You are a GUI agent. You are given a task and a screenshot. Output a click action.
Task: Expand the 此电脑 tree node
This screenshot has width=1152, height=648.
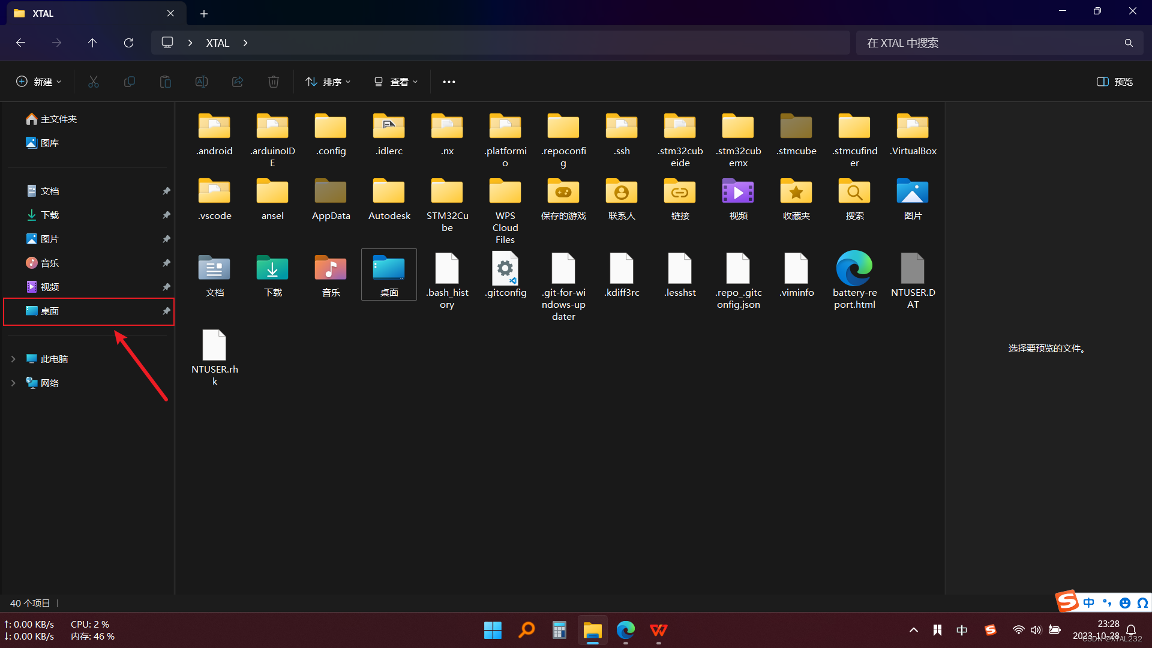pyautogui.click(x=13, y=359)
